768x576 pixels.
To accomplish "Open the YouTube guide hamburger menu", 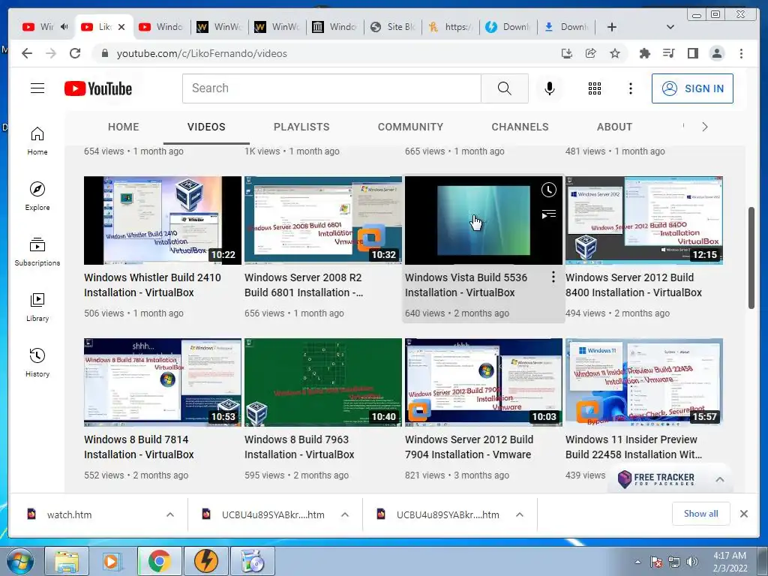I will tap(37, 88).
